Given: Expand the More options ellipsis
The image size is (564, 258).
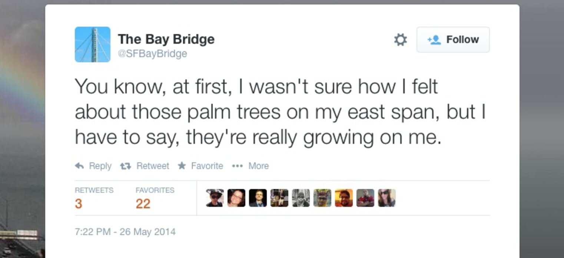Looking at the screenshot, I should pyautogui.click(x=237, y=166).
